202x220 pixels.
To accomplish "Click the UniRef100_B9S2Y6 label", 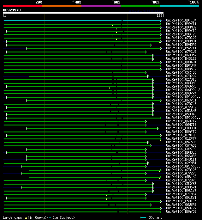I will click(x=181, y=191).
